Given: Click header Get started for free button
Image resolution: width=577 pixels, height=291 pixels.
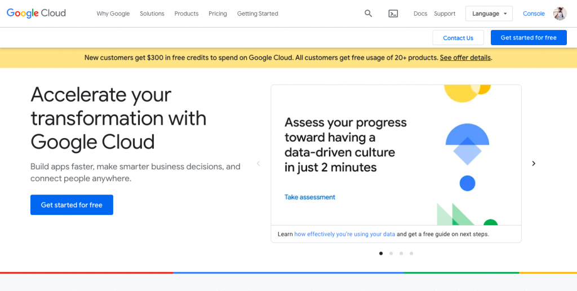Looking at the screenshot, I should click(x=529, y=38).
